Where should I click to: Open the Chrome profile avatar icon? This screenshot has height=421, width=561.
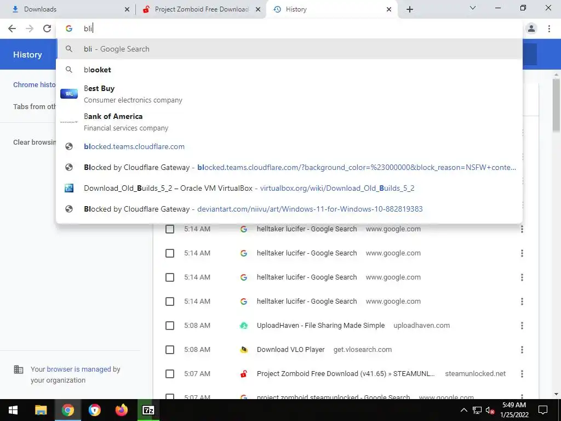click(x=531, y=29)
